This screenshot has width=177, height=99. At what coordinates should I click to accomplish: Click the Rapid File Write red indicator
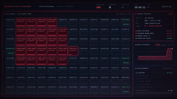136,31
